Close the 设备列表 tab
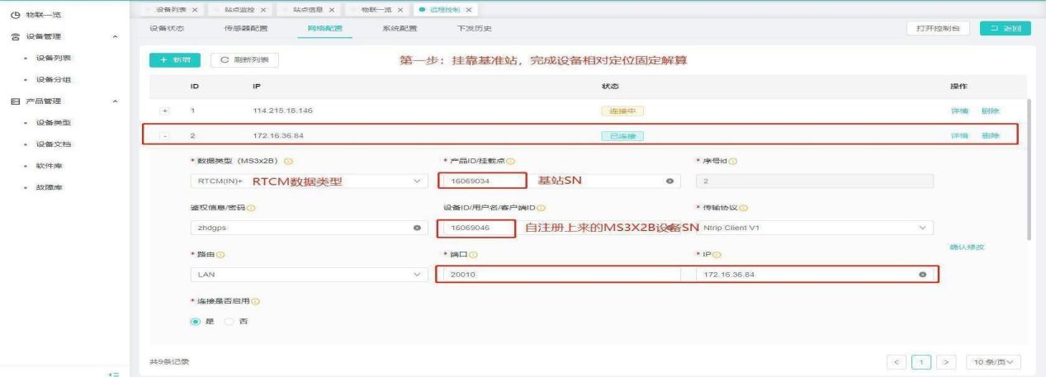The image size is (1046, 377). coord(195,9)
